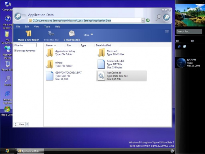Open the File menu

[x=18, y=26]
